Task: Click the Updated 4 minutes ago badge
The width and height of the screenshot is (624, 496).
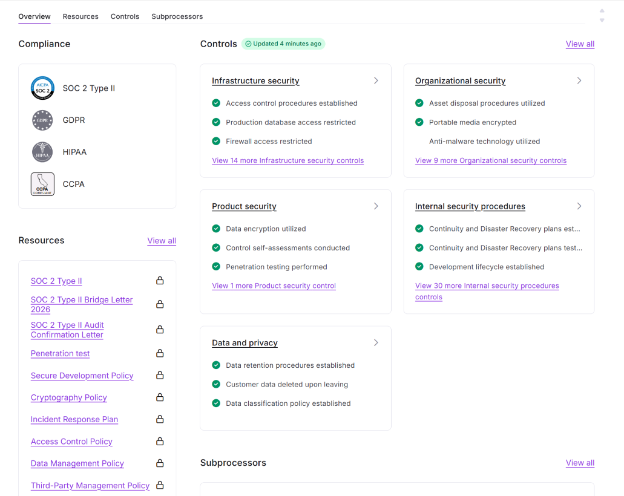Action: 283,44
